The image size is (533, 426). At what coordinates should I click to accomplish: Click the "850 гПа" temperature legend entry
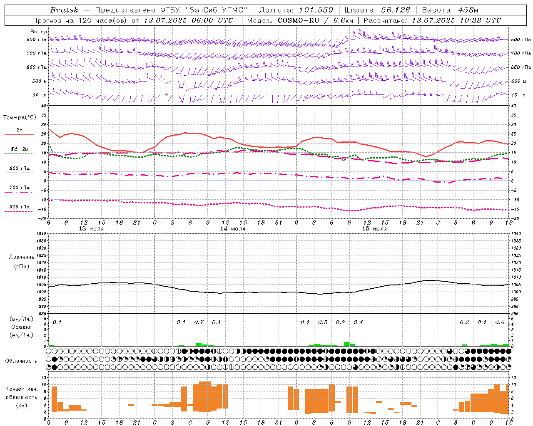click(20, 168)
